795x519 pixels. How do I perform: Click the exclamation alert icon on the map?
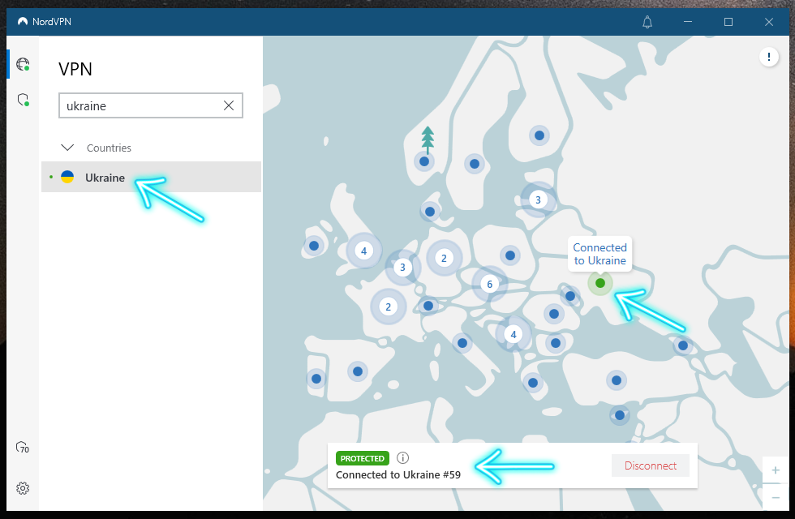click(769, 58)
